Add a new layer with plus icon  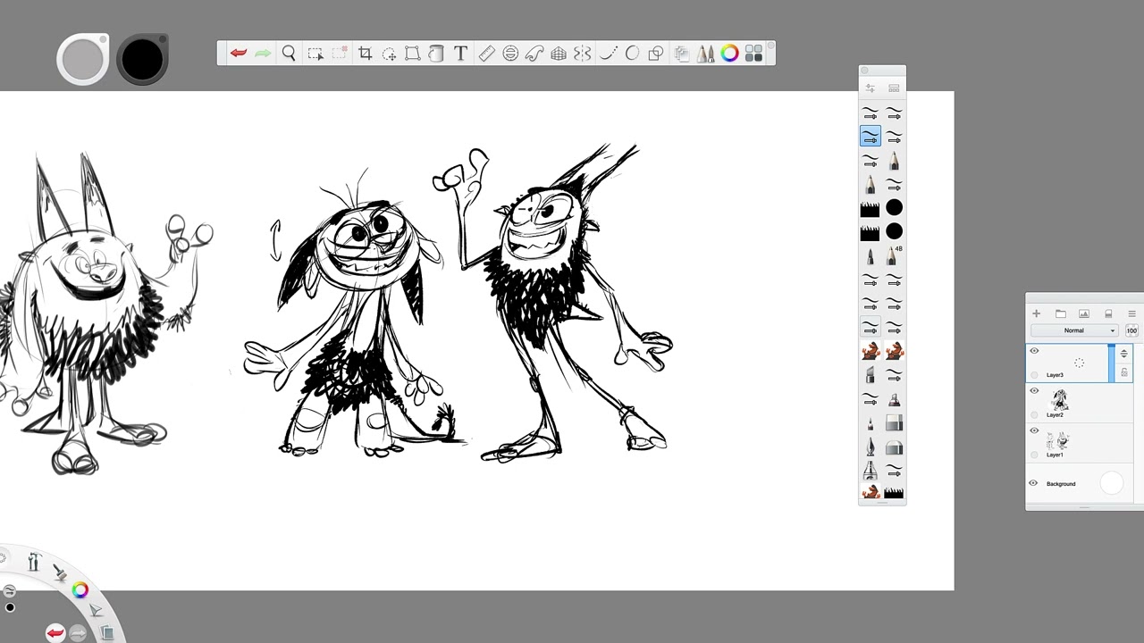[1036, 313]
